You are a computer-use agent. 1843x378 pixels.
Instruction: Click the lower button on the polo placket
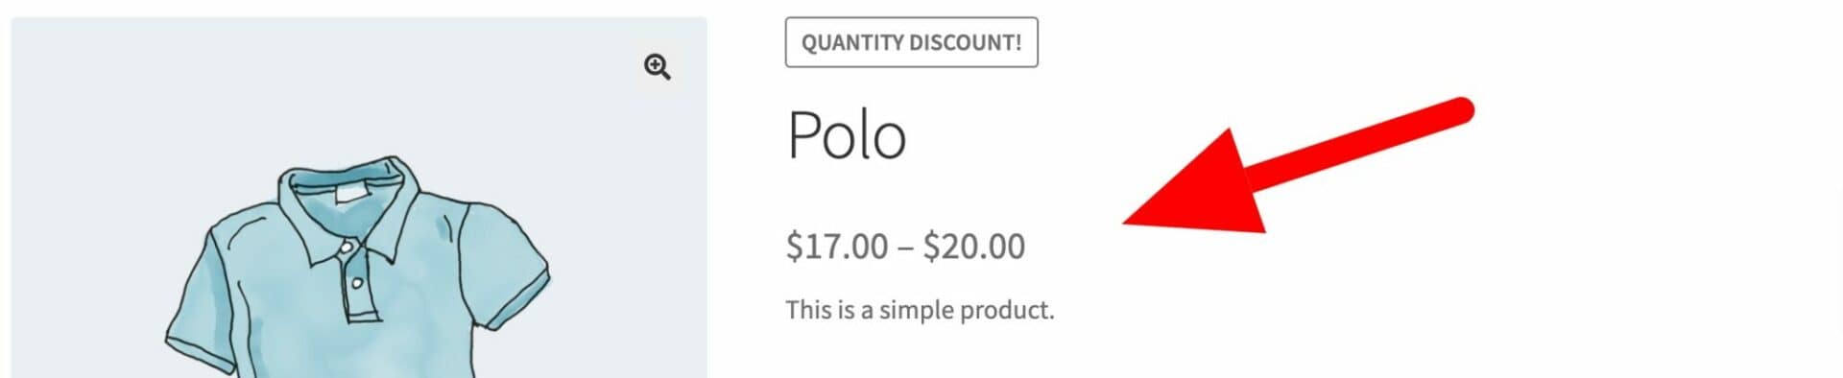point(357,283)
